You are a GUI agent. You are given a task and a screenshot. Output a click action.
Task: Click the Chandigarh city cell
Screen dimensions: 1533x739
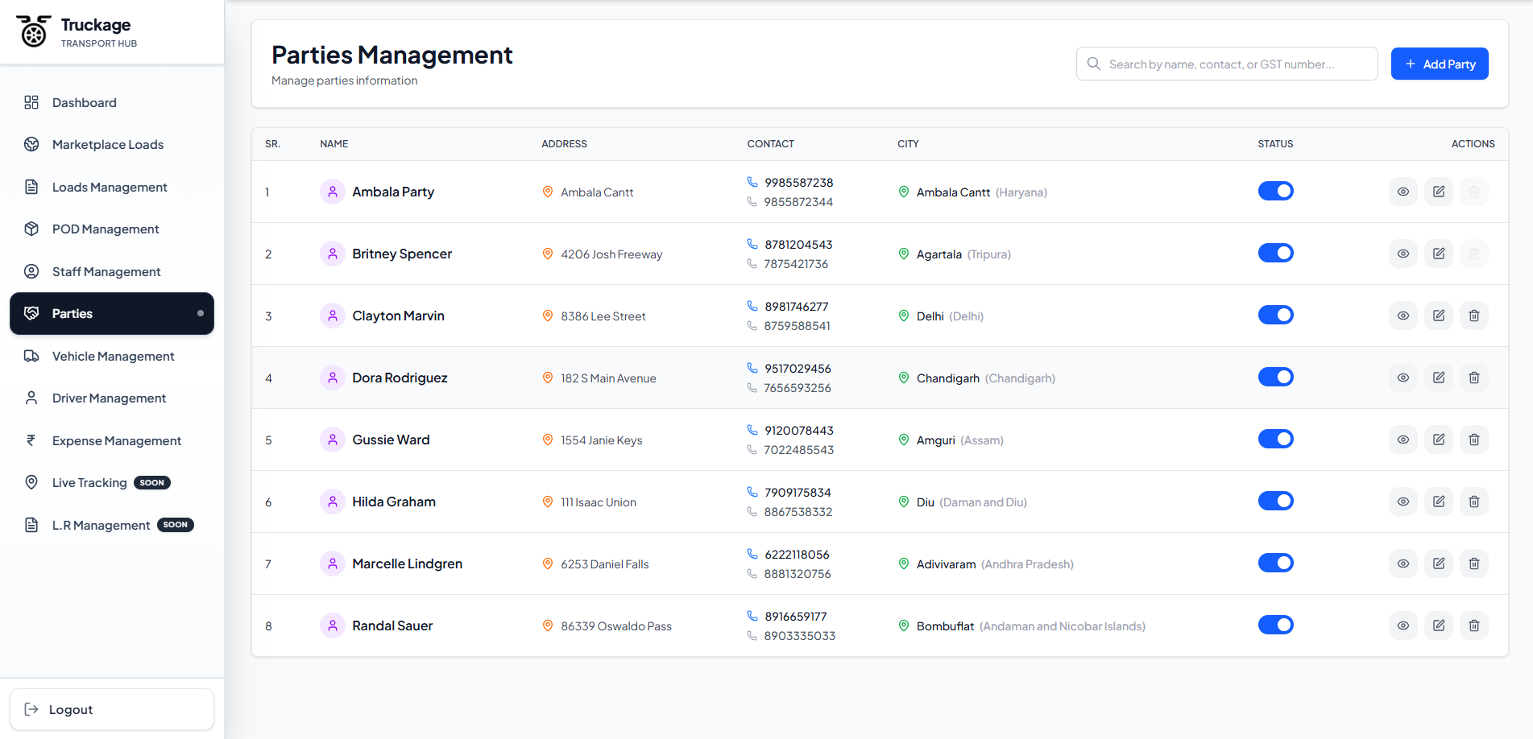tap(986, 378)
